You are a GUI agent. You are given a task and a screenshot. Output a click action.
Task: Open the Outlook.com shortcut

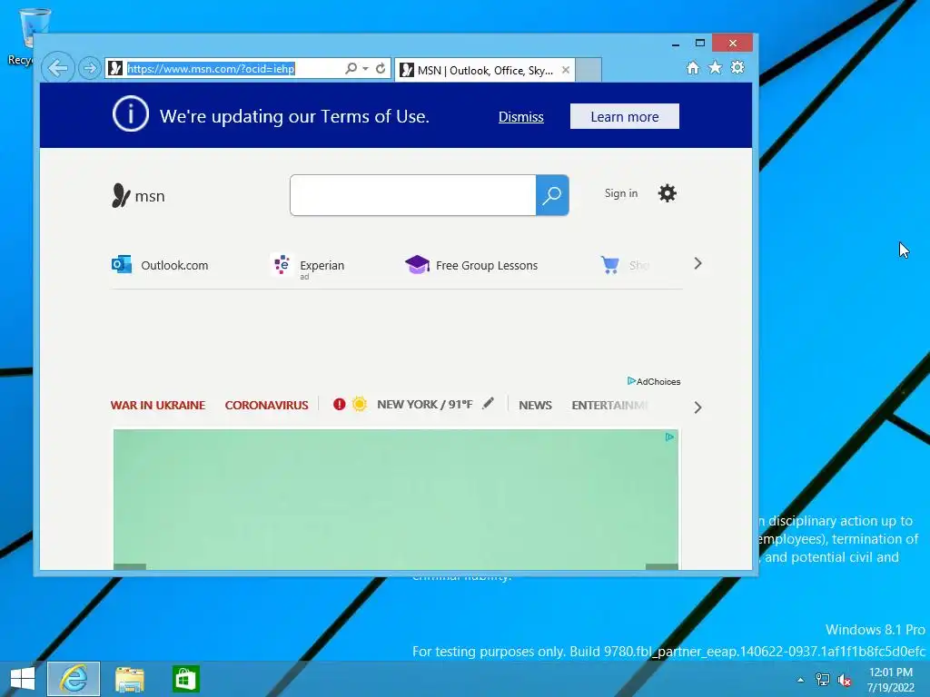[160, 265]
